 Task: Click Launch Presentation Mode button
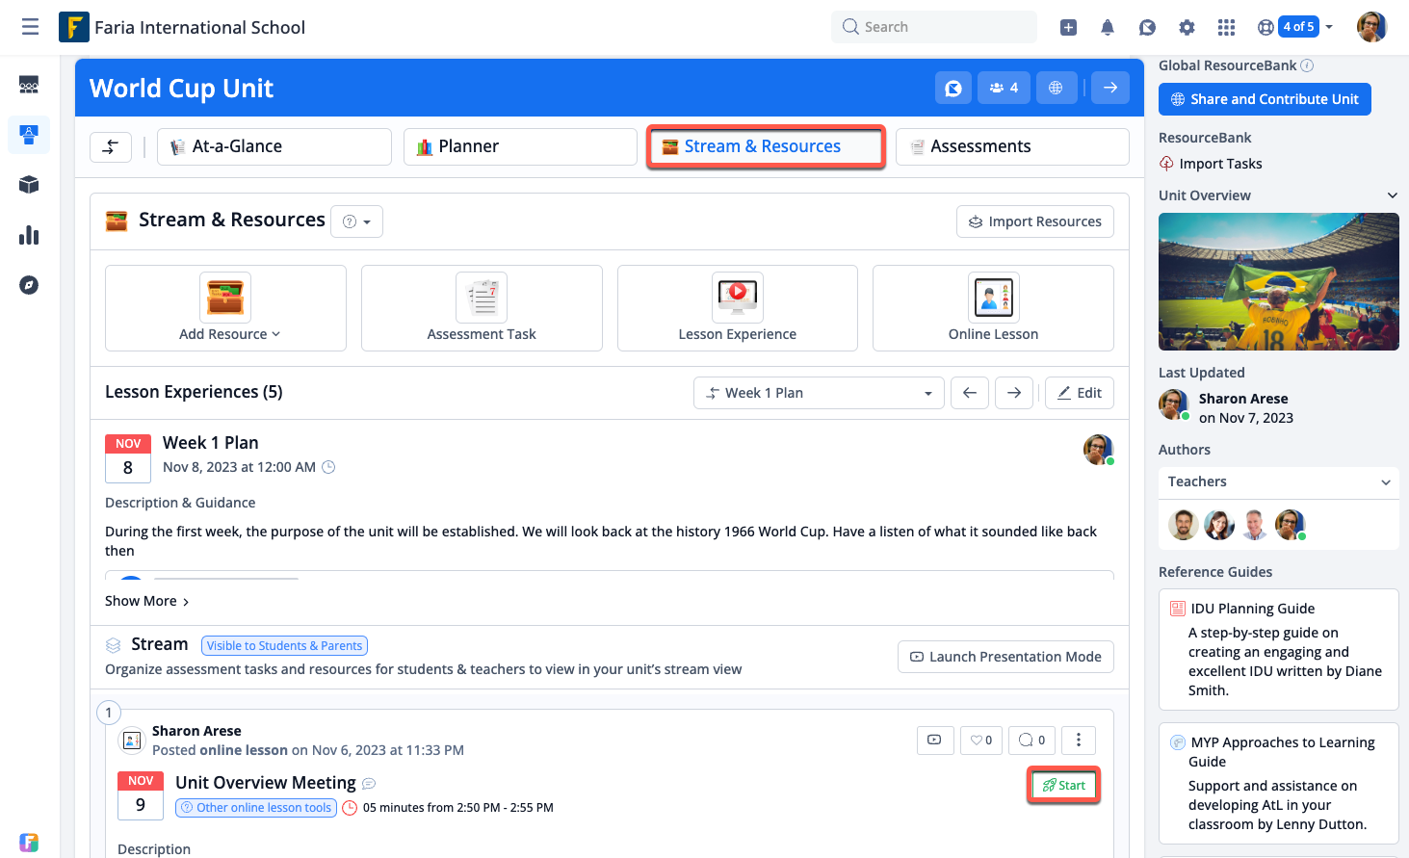point(1005,657)
